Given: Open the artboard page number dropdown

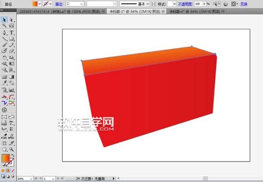Looking at the screenshot, I should pyautogui.click(x=53, y=179).
